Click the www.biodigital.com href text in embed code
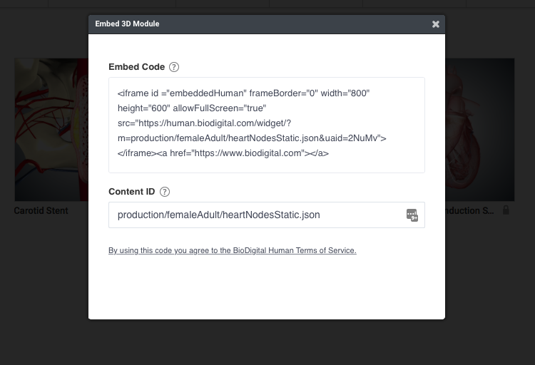Viewport: 535px width, 365px height. 248,153
